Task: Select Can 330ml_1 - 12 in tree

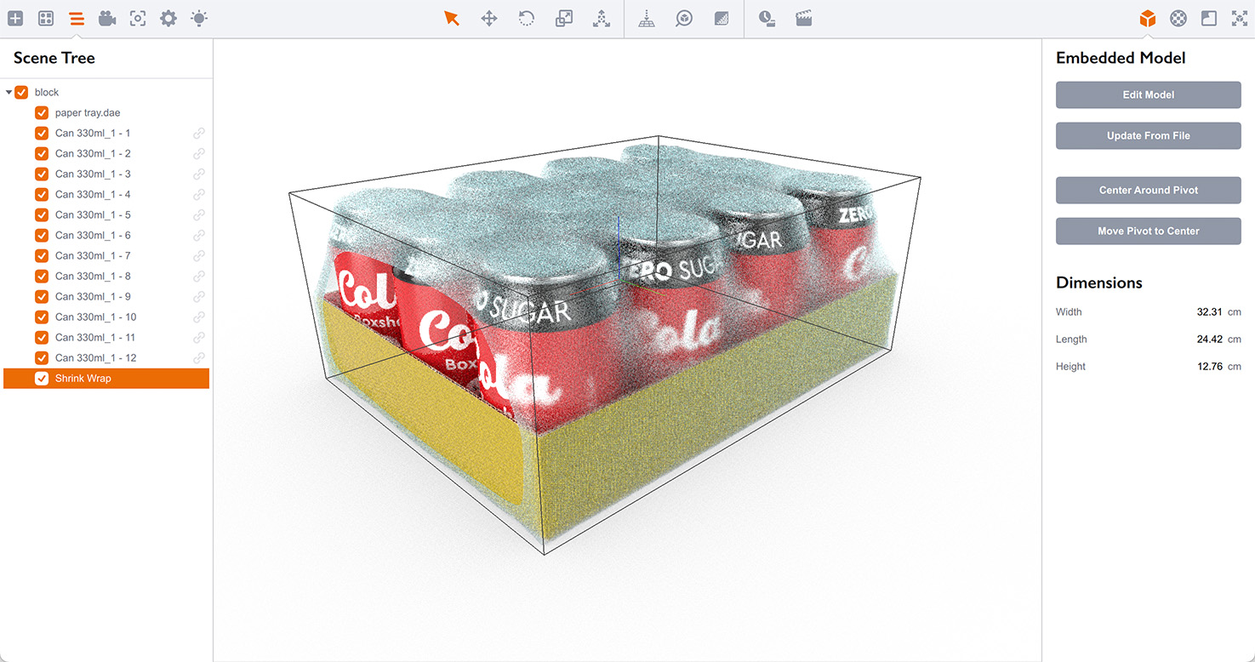Action: (96, 357)
